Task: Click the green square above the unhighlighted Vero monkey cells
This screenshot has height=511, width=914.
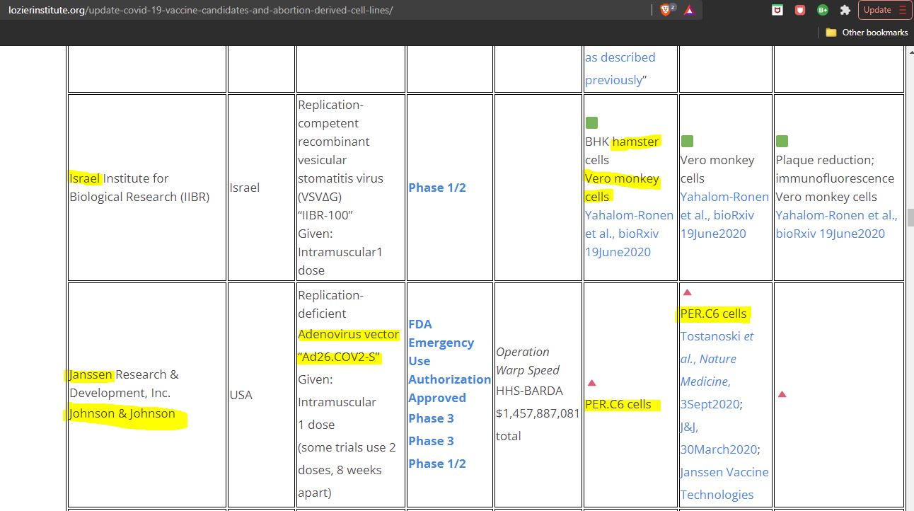Action: [x=687, y=142]
